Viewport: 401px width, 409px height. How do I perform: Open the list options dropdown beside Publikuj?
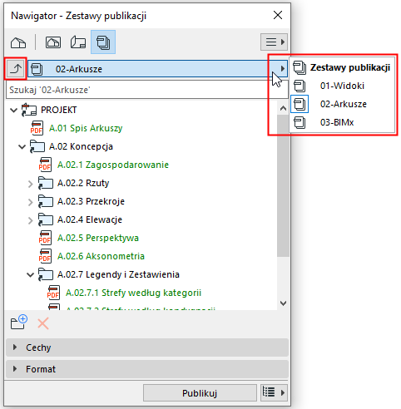274,392
